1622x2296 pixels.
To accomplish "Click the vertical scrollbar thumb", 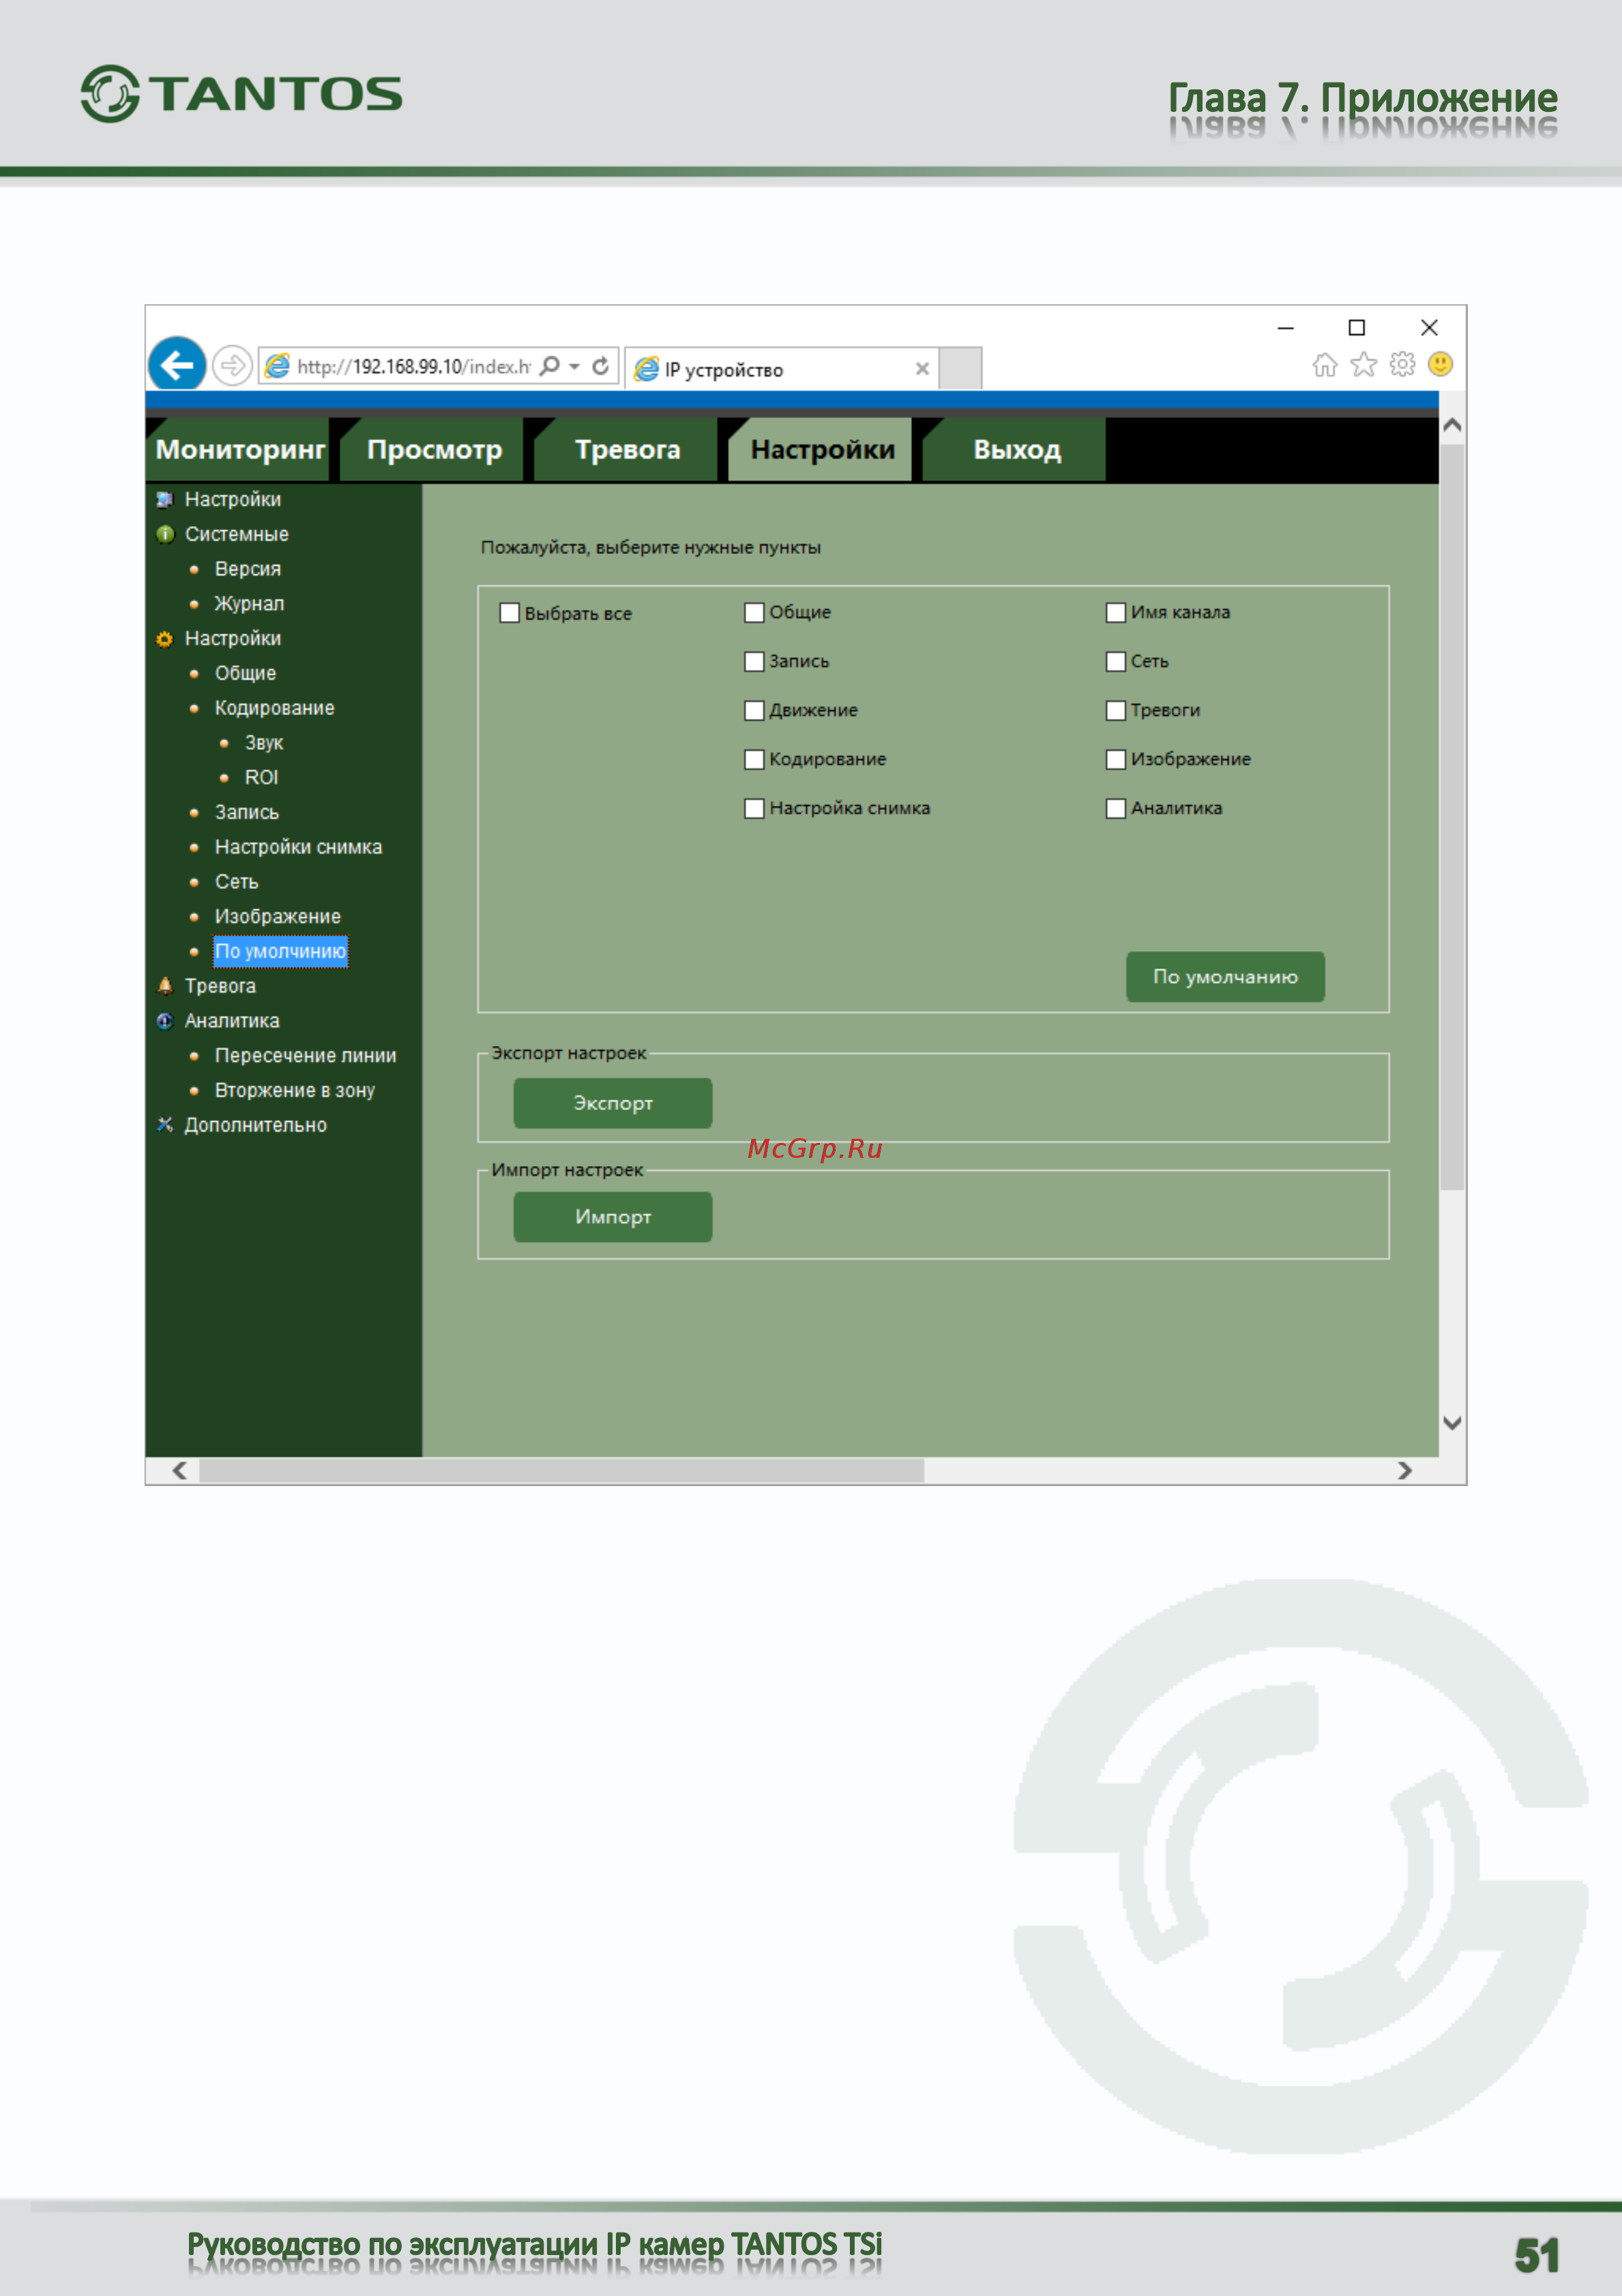I will point(1452,816).
